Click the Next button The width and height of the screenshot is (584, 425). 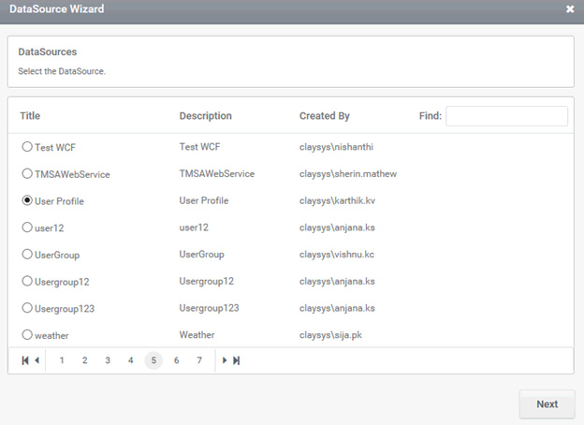(x=547, y=404)
